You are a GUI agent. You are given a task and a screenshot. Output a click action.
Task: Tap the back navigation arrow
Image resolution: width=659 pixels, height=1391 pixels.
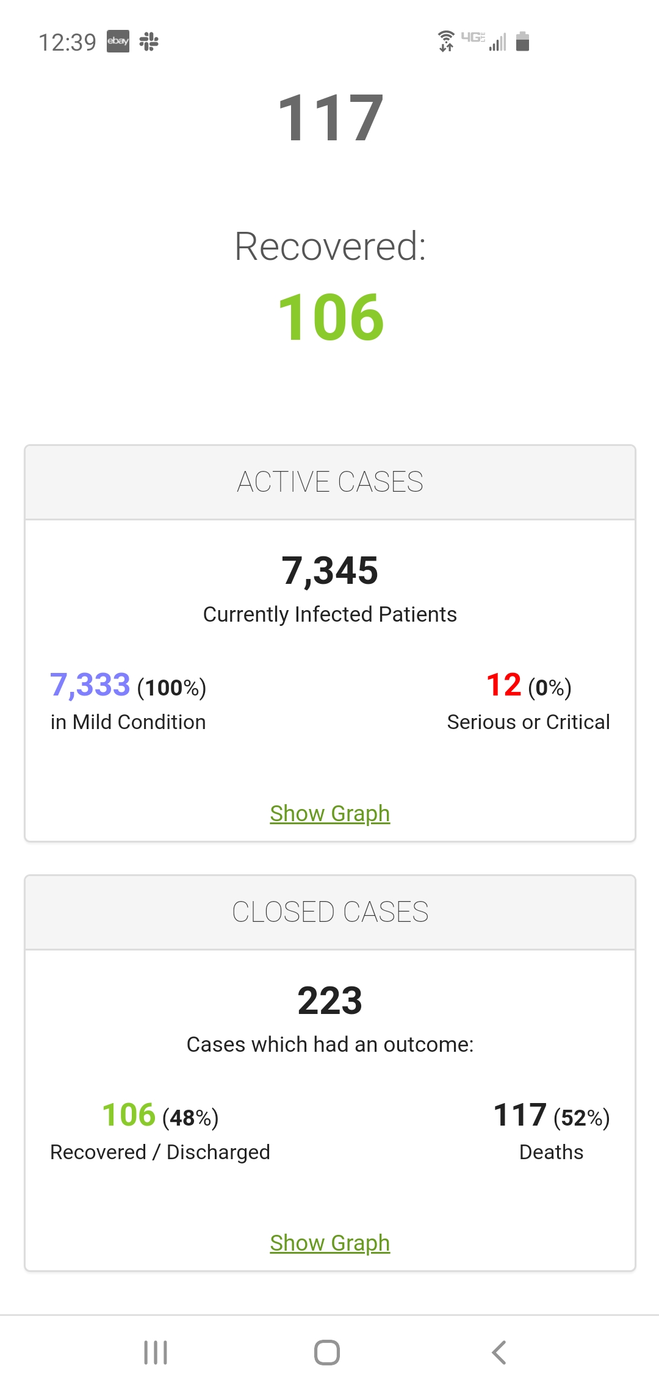[x=499, y=1353]
